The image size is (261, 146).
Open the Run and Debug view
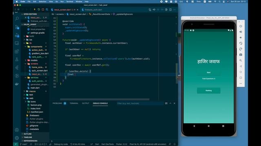17,35
